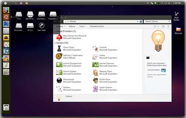Select Hearts game entry

click(105, 57)
